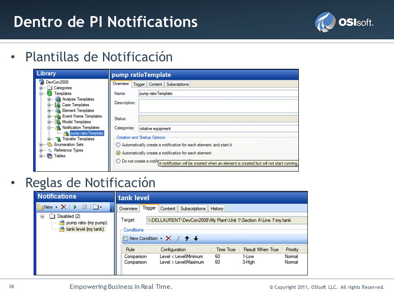
Task: Click the gray stop icon in Notifications toolbar
Action: pyautogui.click(x=85, y=207)
